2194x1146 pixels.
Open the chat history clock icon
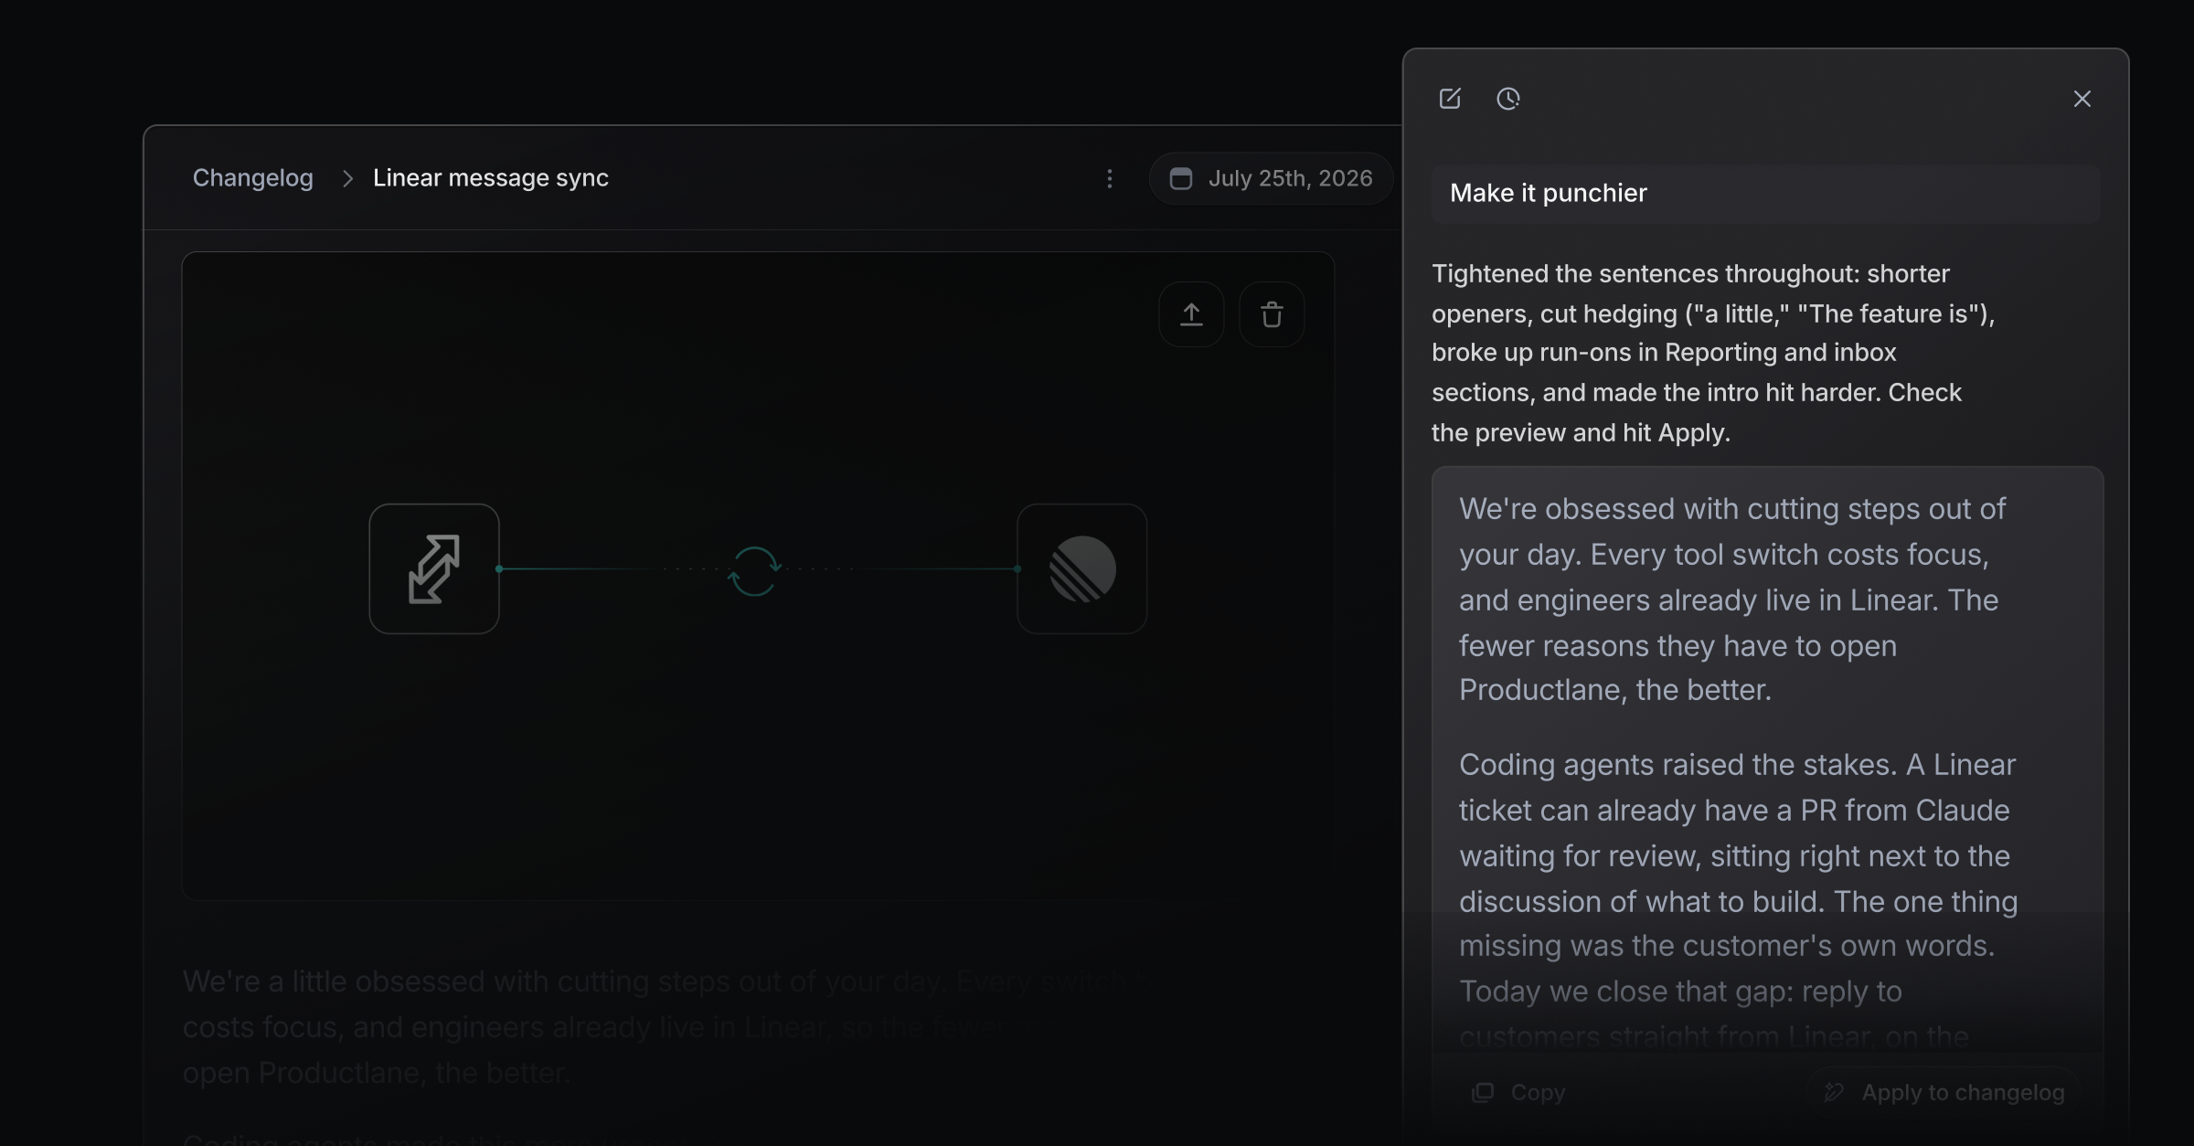pyautogui.click(x=1508, y=99)
